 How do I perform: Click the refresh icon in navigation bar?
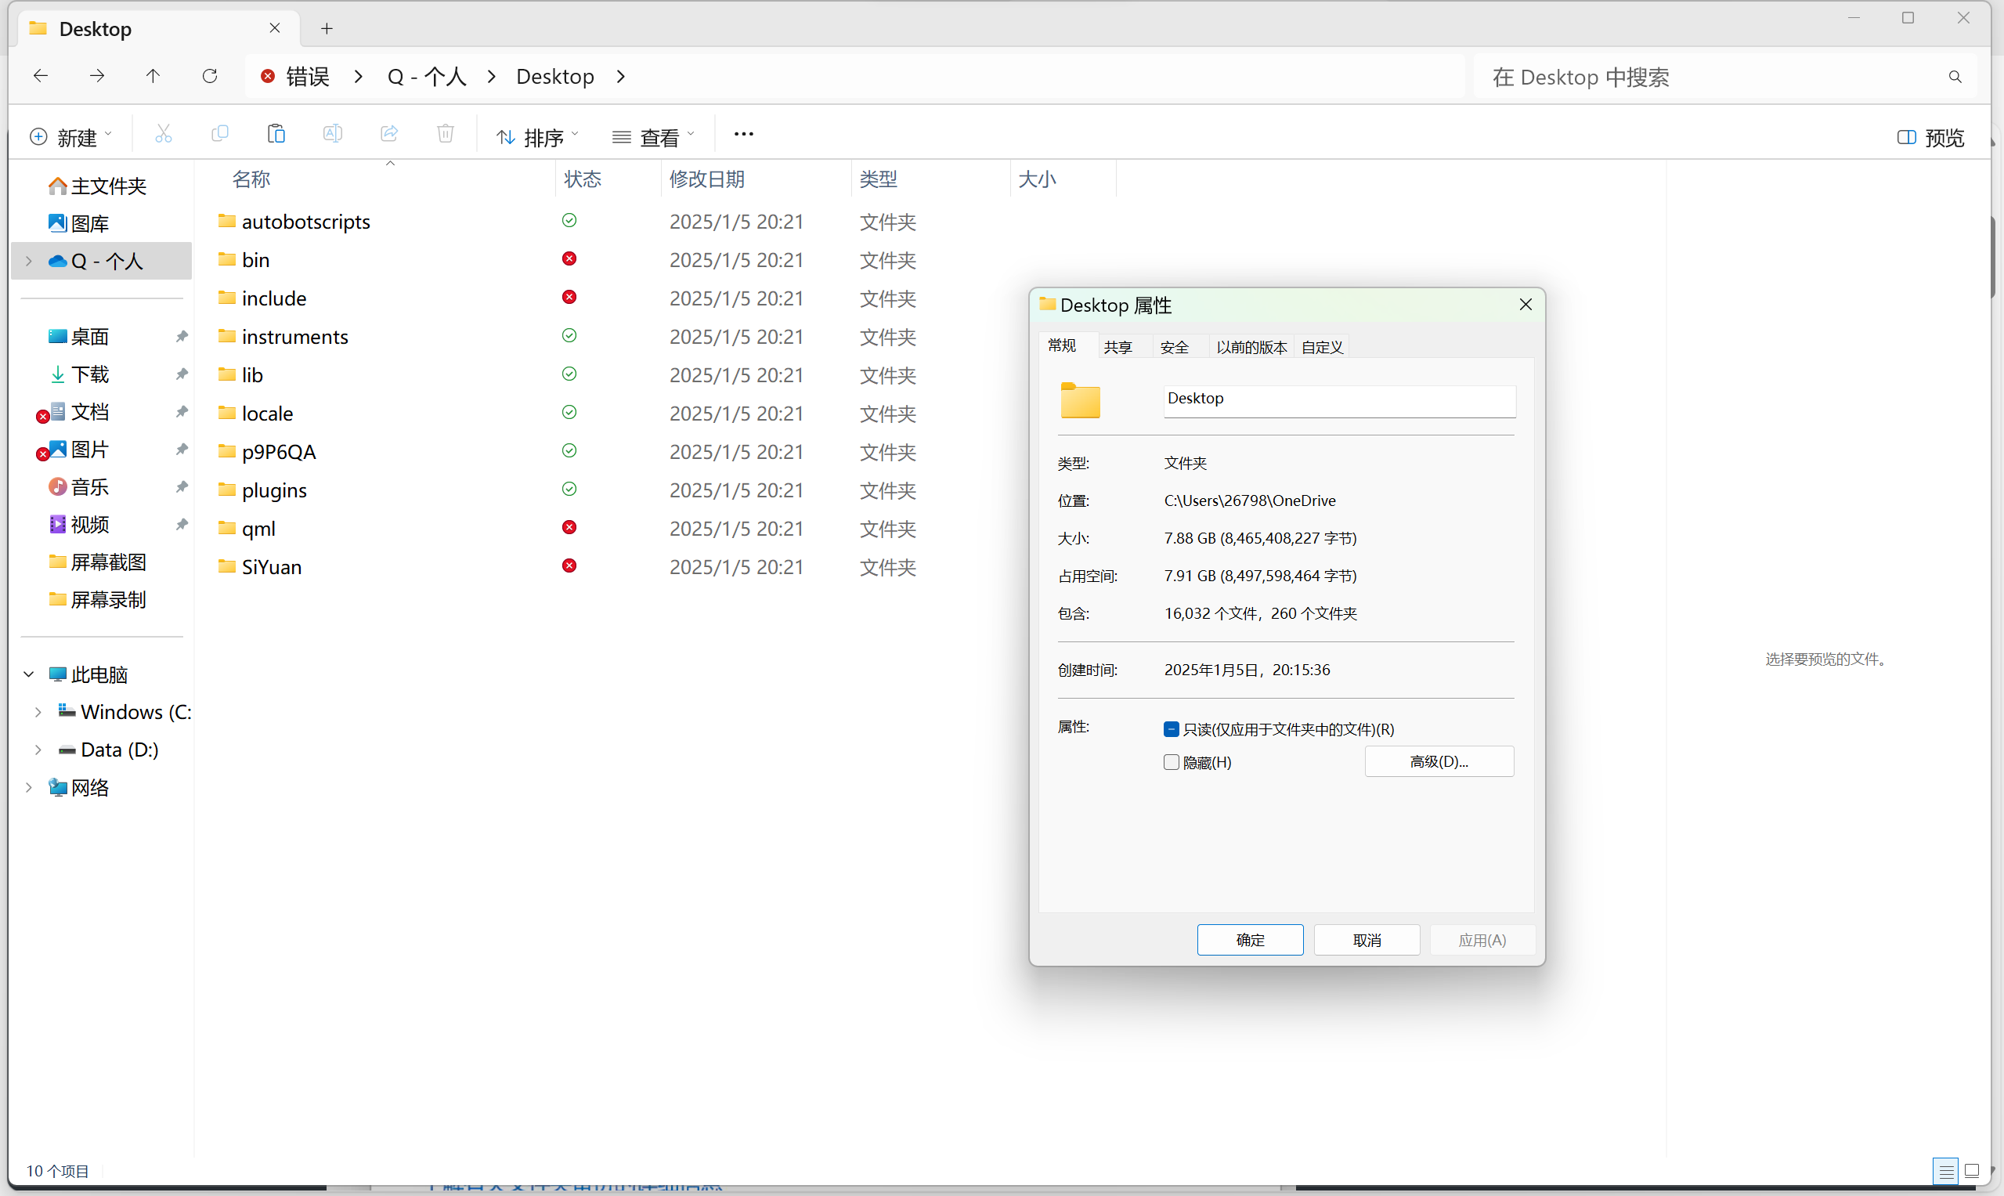point(210,76)
